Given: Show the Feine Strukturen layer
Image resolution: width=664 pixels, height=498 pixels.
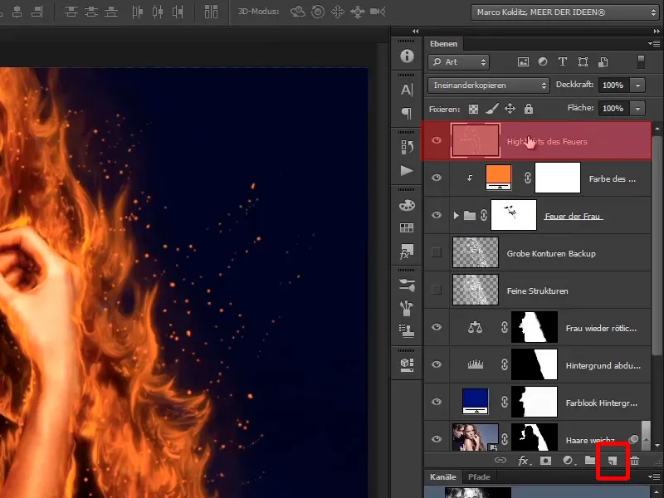Looking at the screenshot, I should click(x=437, y=290).
